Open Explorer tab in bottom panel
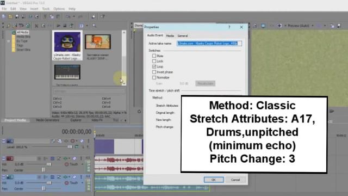 76,120
